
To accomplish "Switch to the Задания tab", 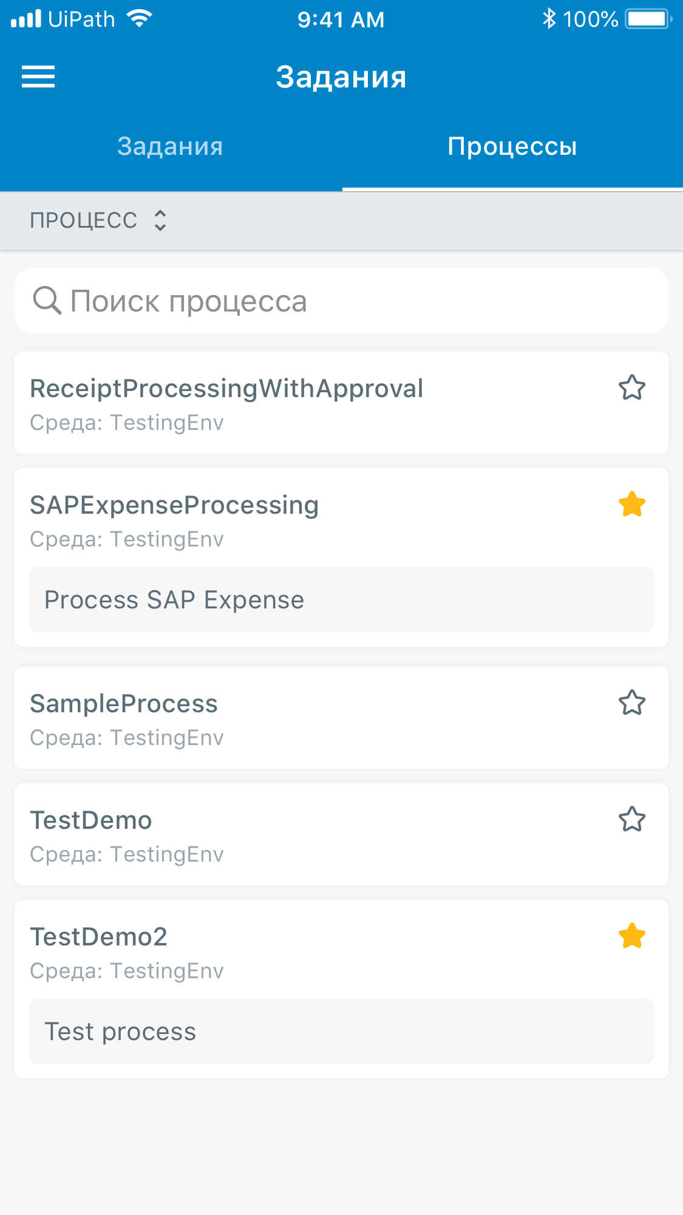I will (171, 146).
